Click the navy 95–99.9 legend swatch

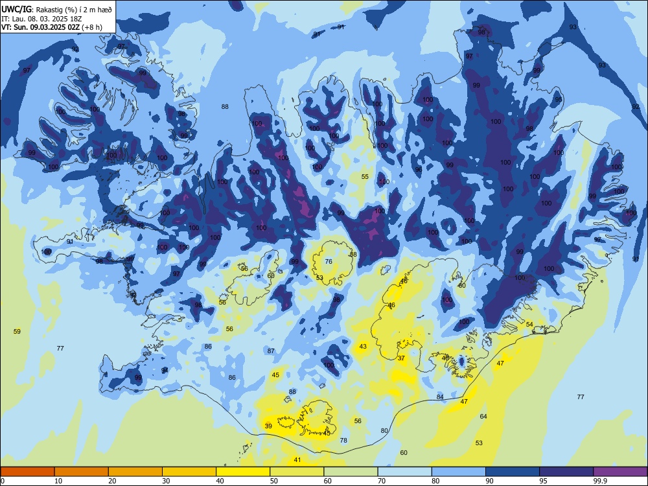(x=566, y=472)
